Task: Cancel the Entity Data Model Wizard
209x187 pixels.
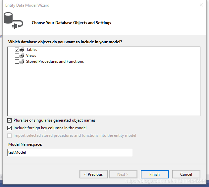Action: coord(186,174)
